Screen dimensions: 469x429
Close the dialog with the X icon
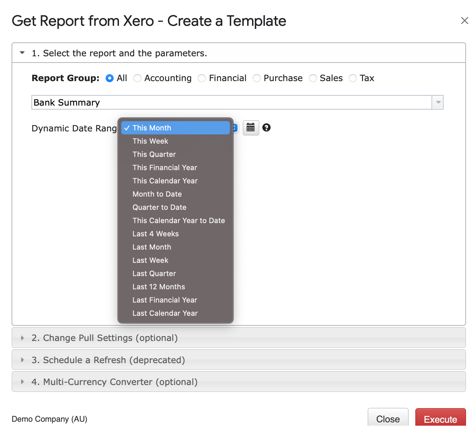click(464, 21)
